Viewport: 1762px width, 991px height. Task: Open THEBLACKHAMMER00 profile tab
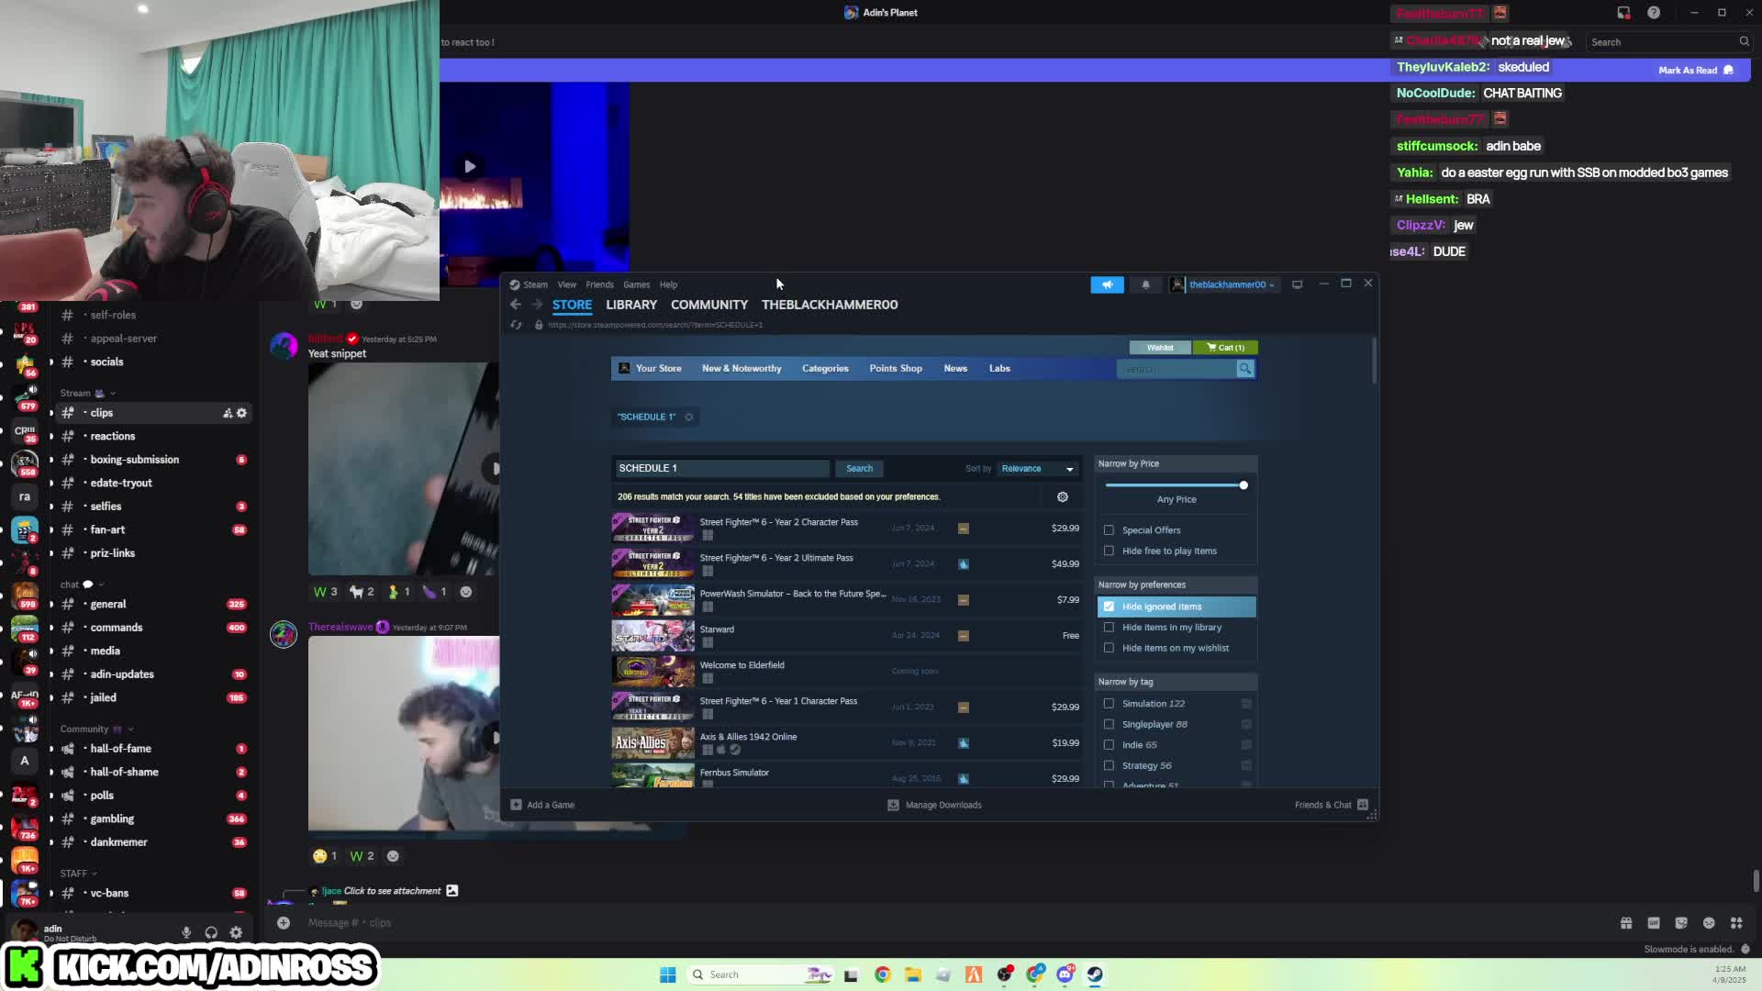[830, 305]
